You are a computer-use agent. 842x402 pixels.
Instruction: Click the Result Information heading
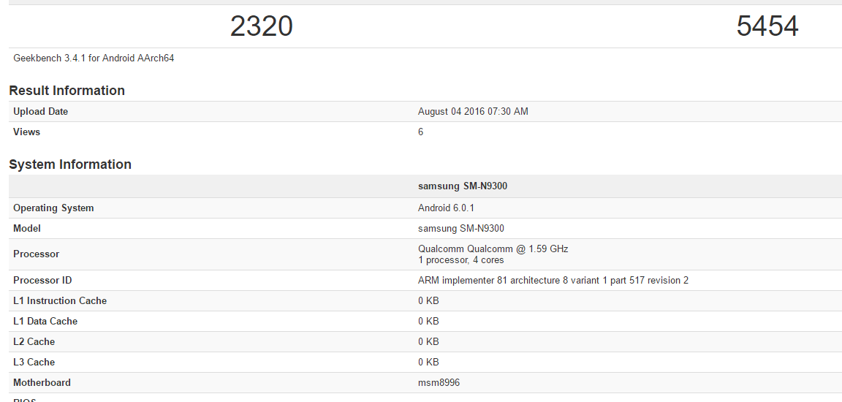[67, 91]
